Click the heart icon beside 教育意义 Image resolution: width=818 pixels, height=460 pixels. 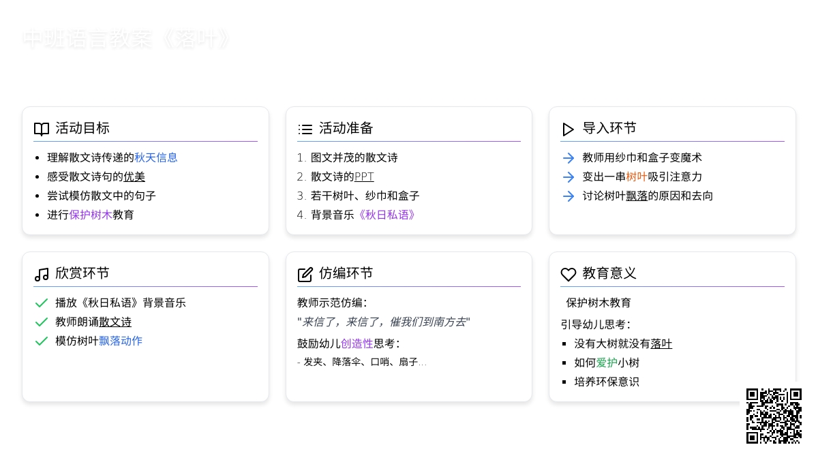[x=569, y=274]
